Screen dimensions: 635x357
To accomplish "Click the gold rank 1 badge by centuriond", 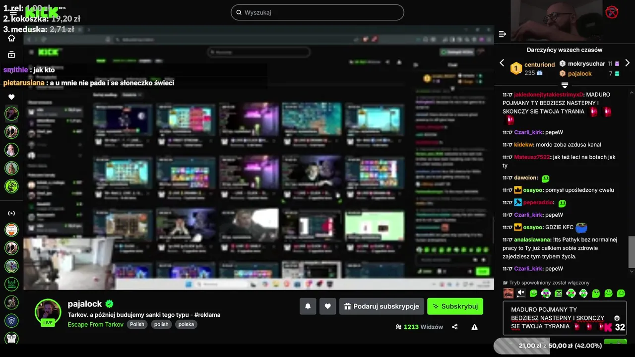I will coord(516,68).
